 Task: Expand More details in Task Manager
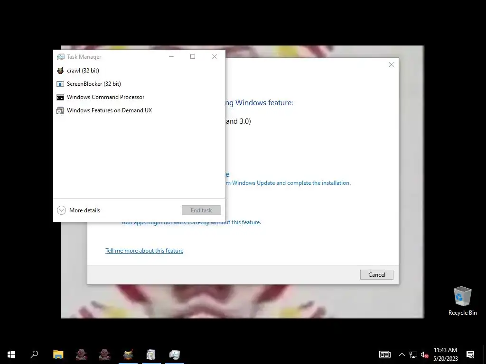(x=79, y=210)
